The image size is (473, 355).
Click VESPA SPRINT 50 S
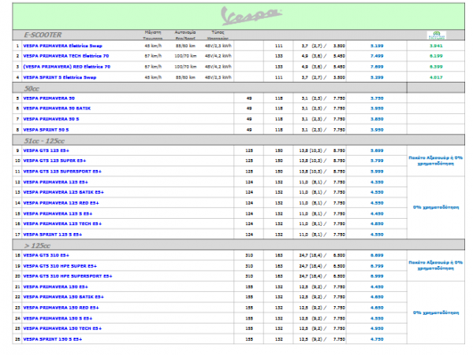pyautogui.click(x=46, y=130)
